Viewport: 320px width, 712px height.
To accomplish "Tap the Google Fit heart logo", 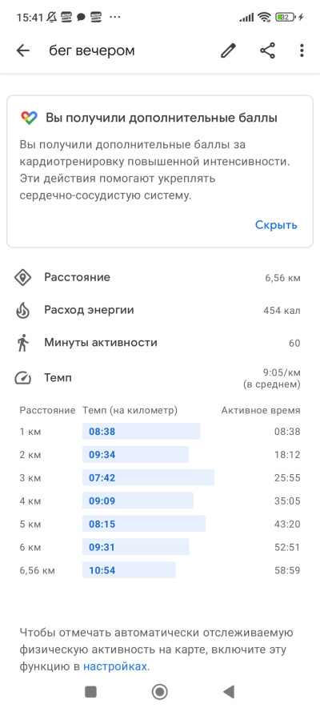I will [x=29, y=118].
